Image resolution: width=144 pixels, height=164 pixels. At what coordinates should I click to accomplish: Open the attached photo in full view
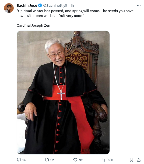pos(63,92)
